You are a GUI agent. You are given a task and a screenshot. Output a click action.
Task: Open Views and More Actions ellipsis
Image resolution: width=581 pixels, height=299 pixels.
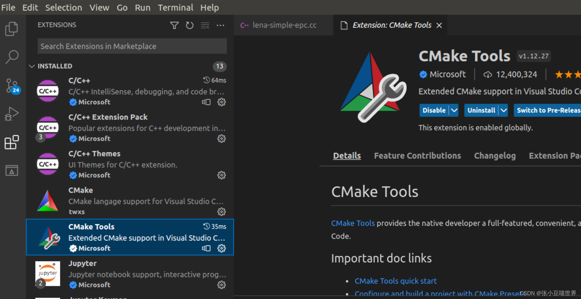[x=220, y=25]
